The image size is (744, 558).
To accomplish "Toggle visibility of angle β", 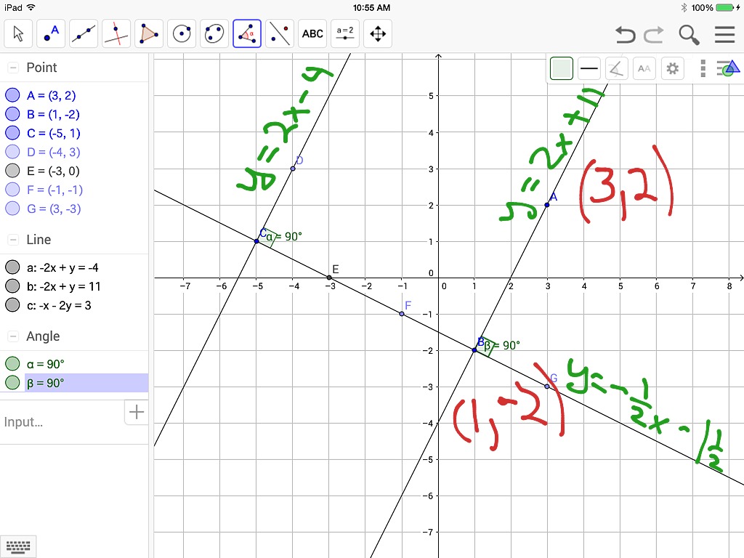I will [12, 382].
